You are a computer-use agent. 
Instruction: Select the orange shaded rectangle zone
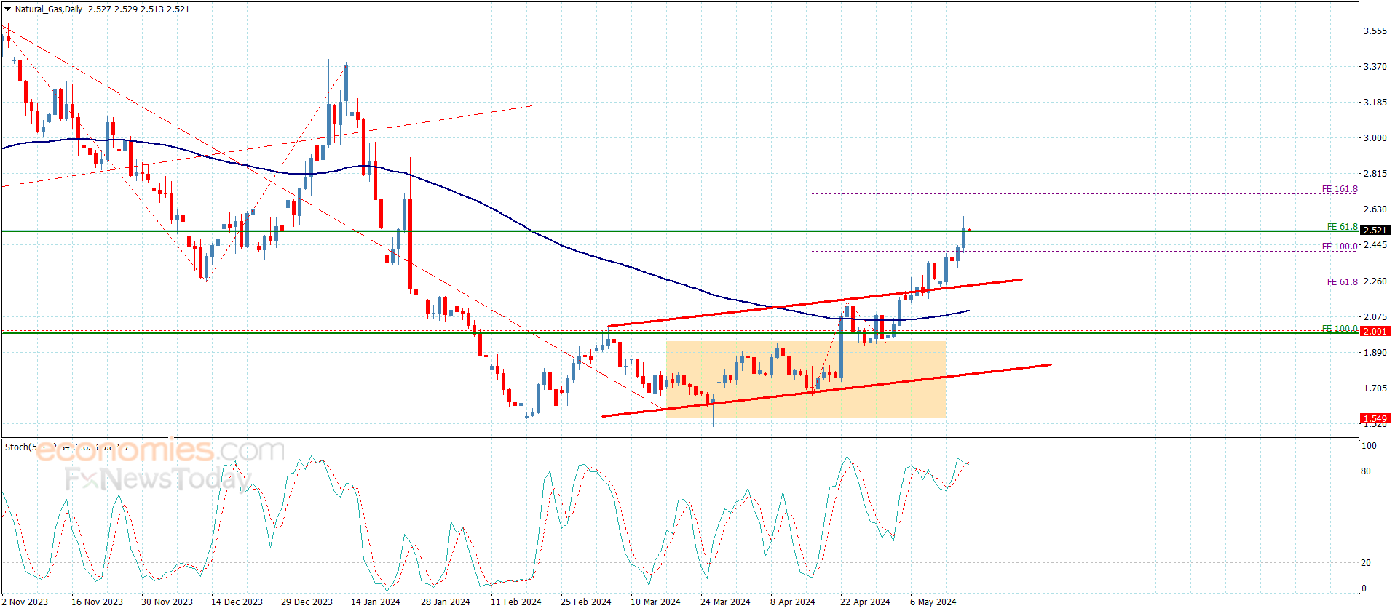(805, 379)
